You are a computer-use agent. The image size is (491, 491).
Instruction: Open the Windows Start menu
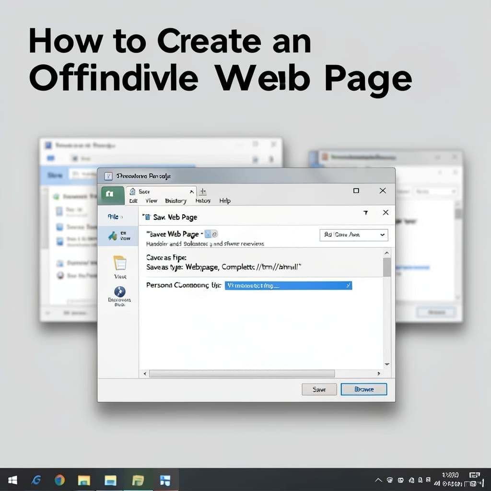(x=12, y=480)
